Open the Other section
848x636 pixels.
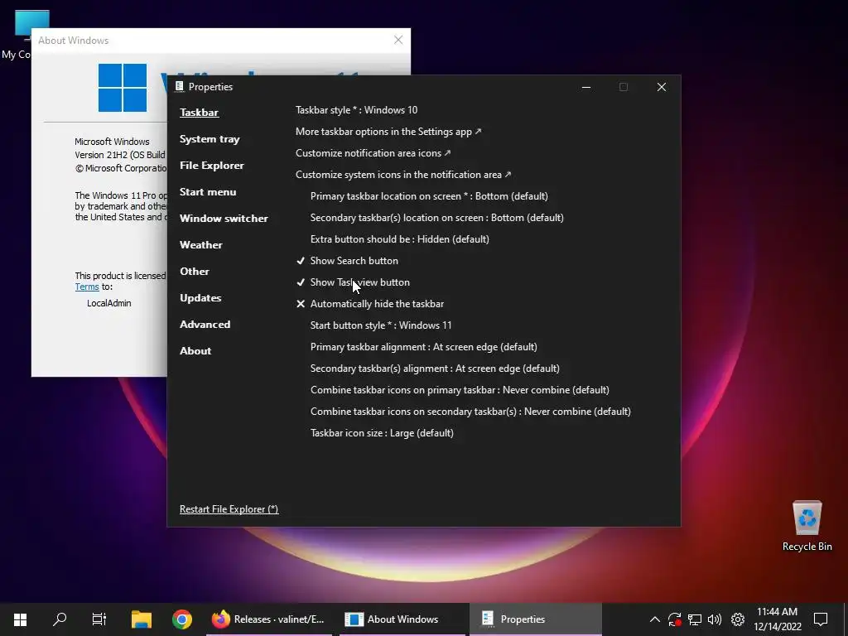pos(194,272)
